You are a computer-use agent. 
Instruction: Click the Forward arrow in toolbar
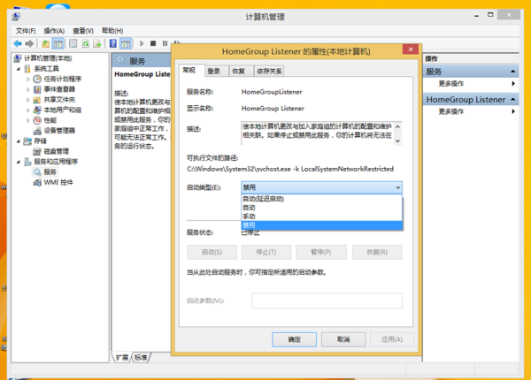tap(29, 43)
